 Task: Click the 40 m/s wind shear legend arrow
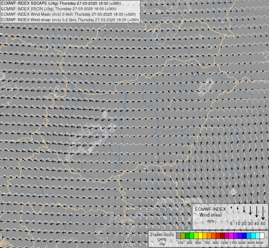(x=257, y=212)
